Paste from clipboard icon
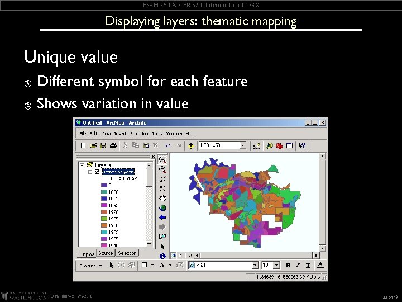 point(146,145)
